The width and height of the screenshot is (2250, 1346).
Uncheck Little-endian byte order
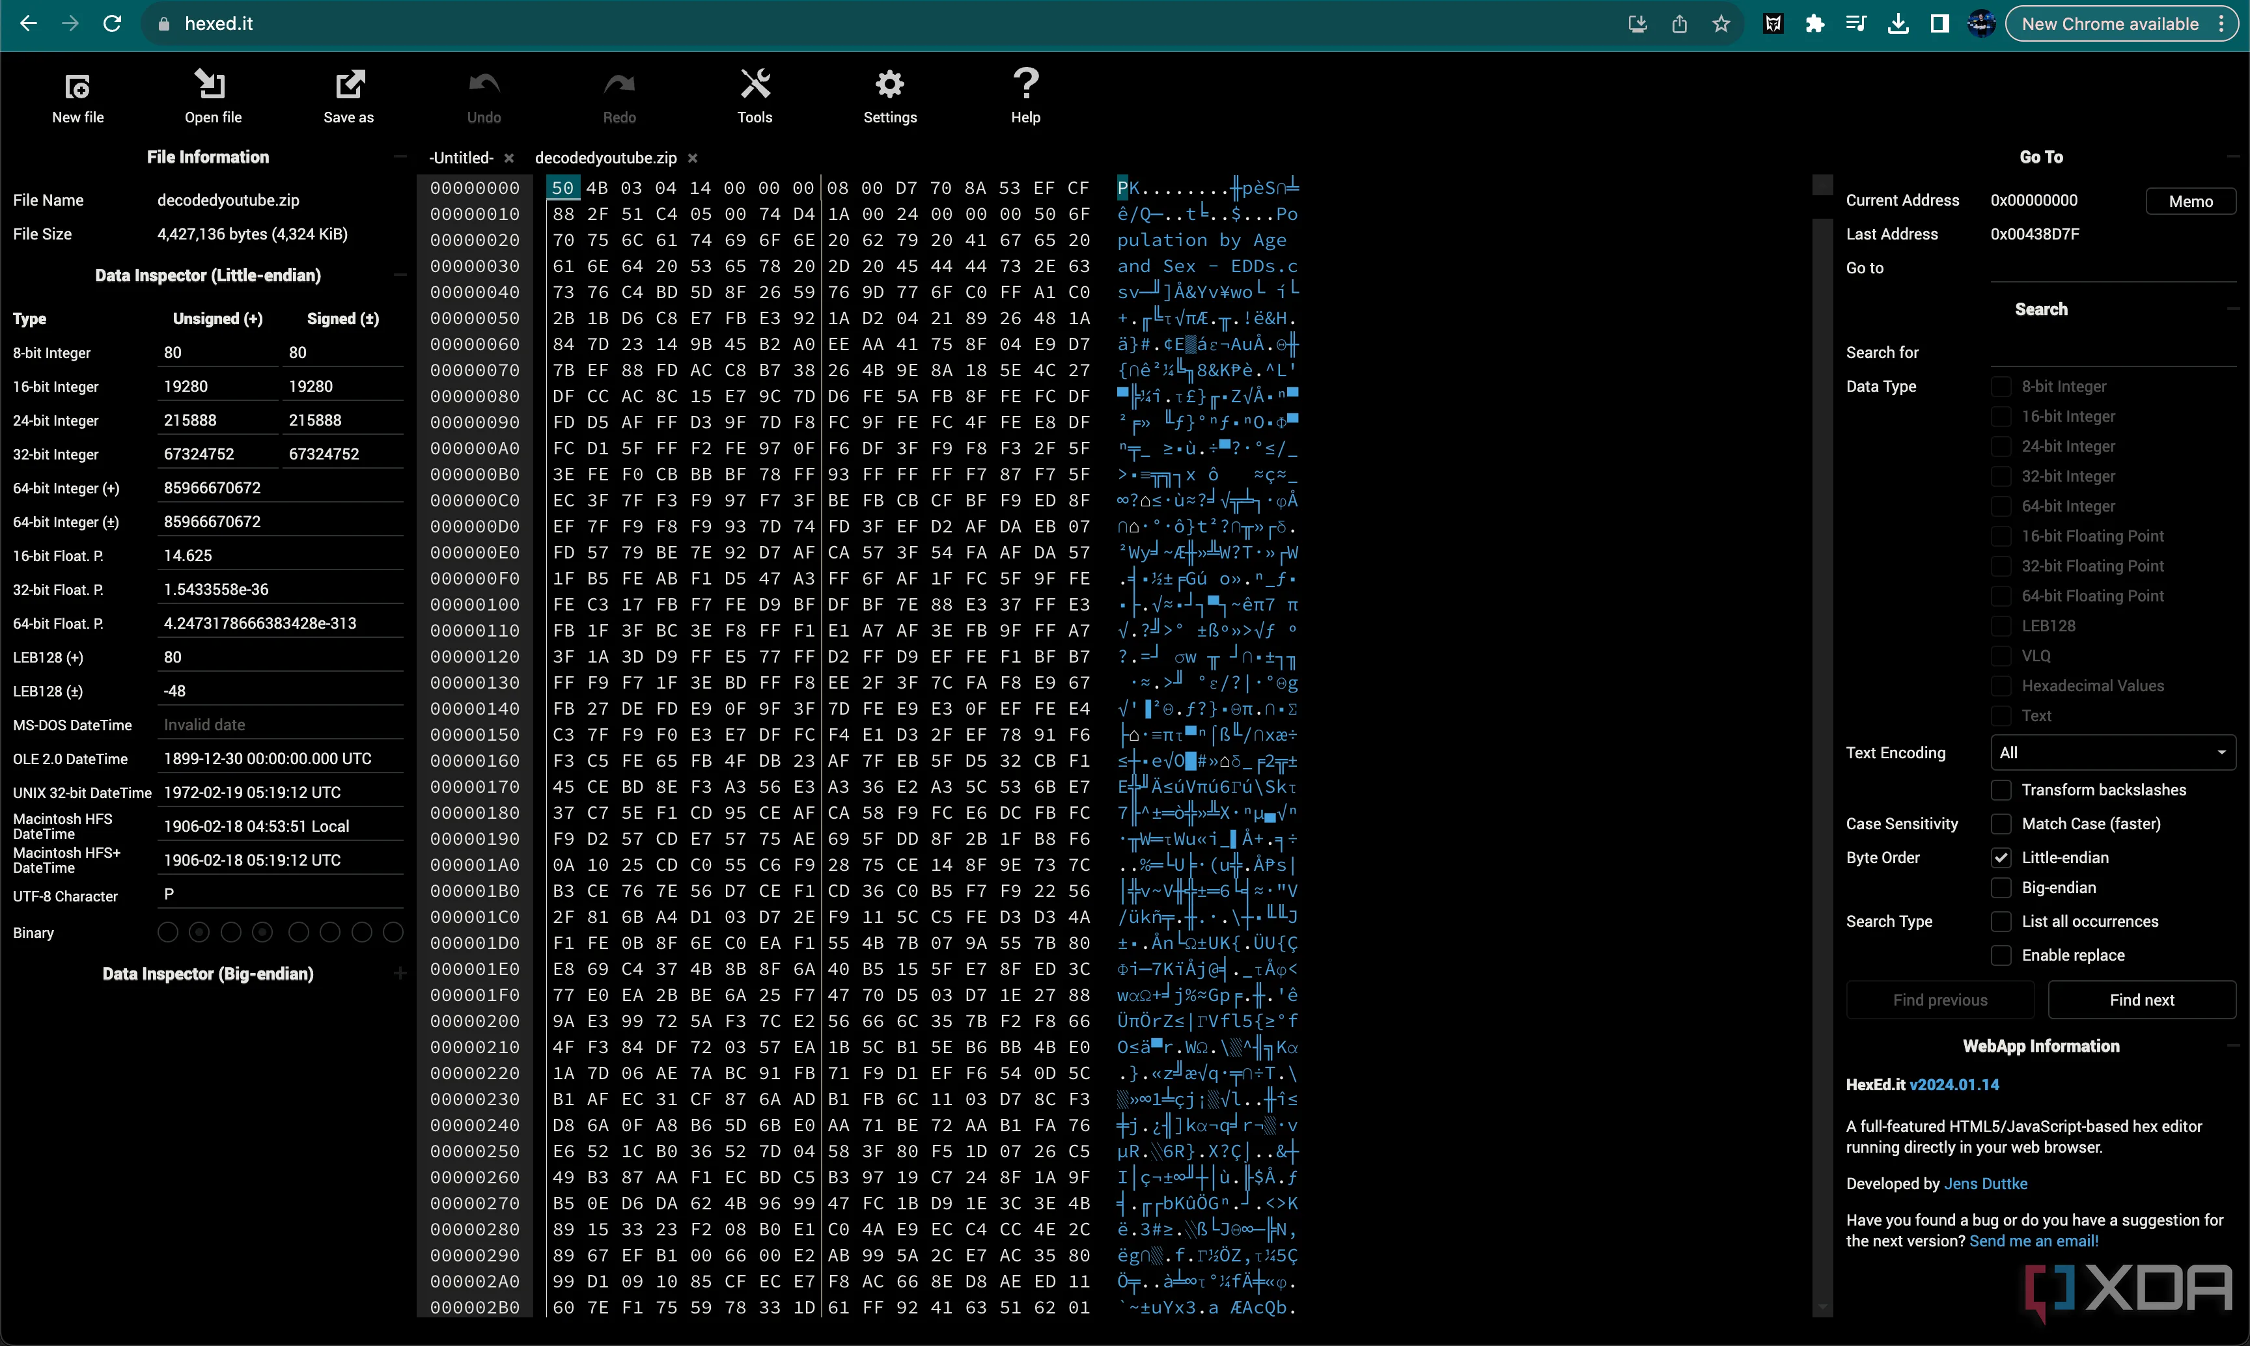(x=2001, y=857)
